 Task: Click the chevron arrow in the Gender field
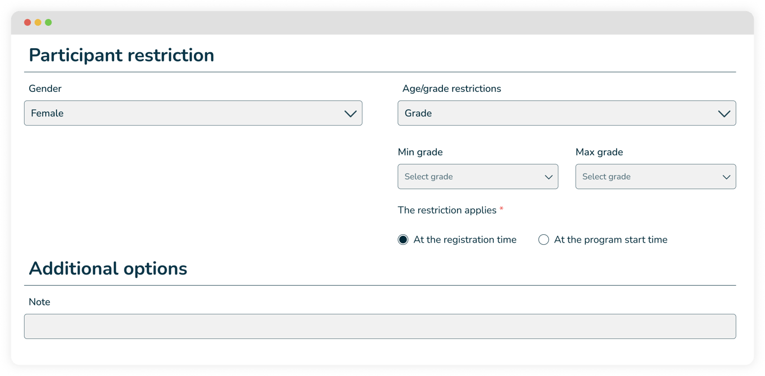pyautogui.click(x=350, y=114)
